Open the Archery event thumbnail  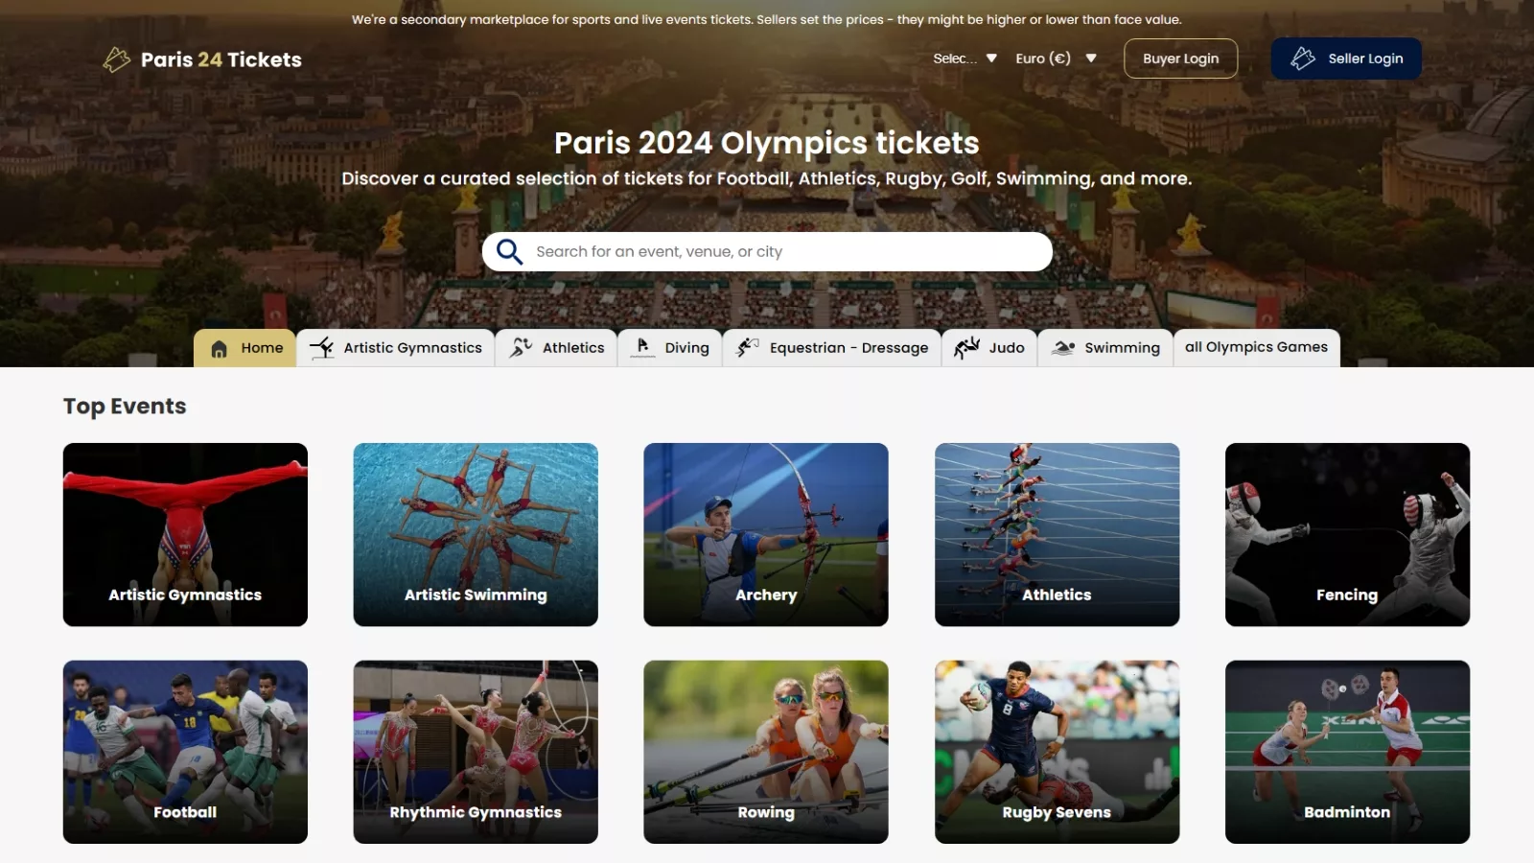[766, 534]
